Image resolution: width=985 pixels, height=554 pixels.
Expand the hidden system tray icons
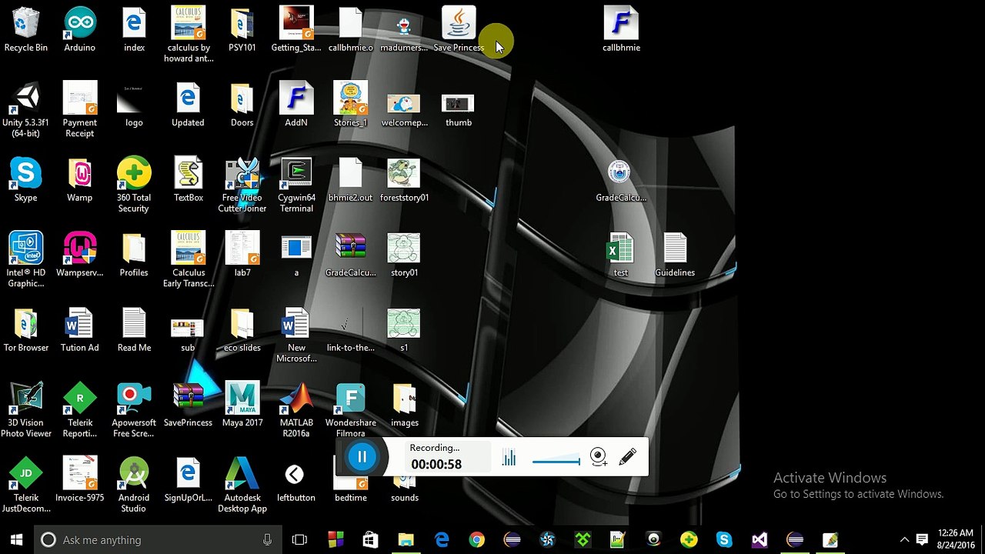click(904, 539)
